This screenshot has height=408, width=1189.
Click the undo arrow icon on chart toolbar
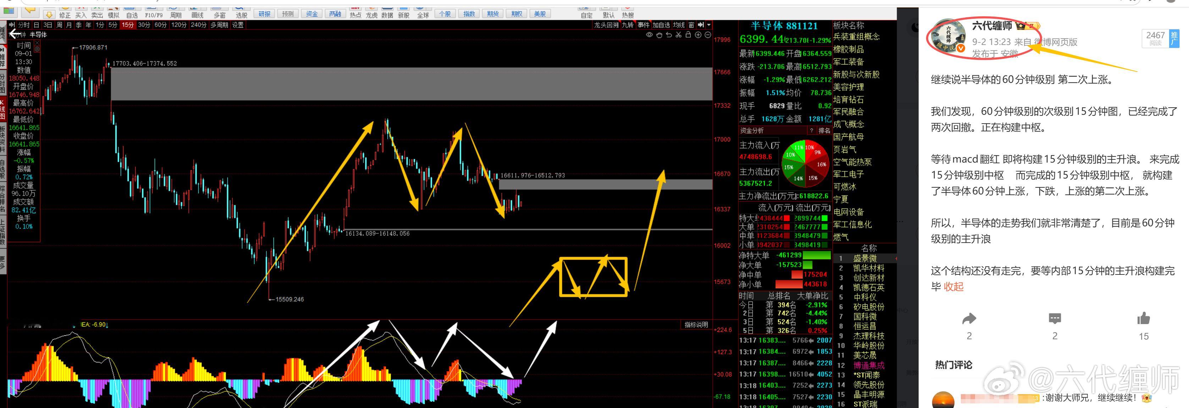pos(669,35)
